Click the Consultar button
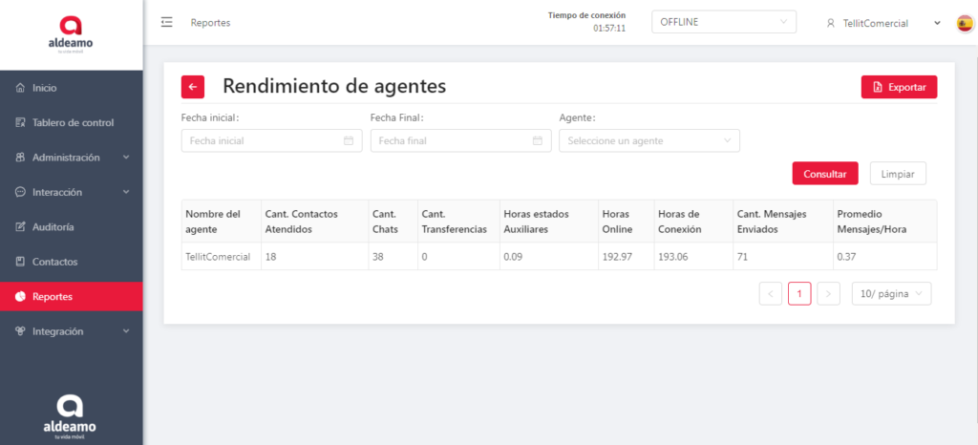 pyautogui.click(x=824, y=174)
